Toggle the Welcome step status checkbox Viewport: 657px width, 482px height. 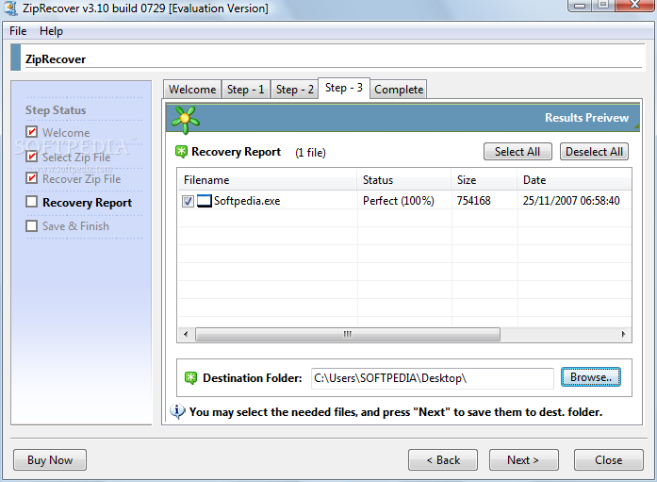(32, 132)
